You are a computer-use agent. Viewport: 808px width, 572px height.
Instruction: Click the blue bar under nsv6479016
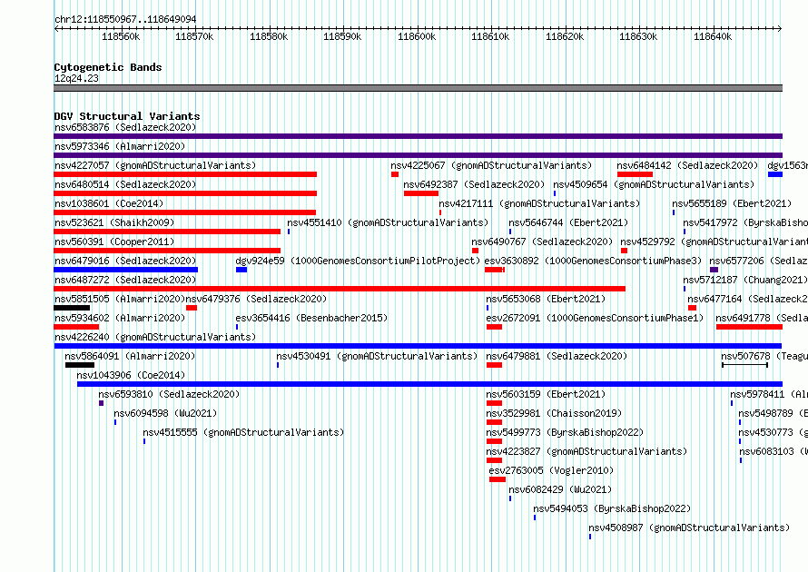point(125,270)
